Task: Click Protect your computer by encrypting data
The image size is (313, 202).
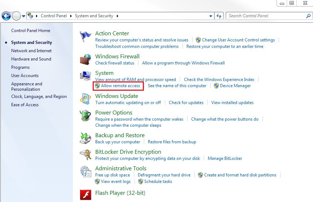Action: click(147, 158)
